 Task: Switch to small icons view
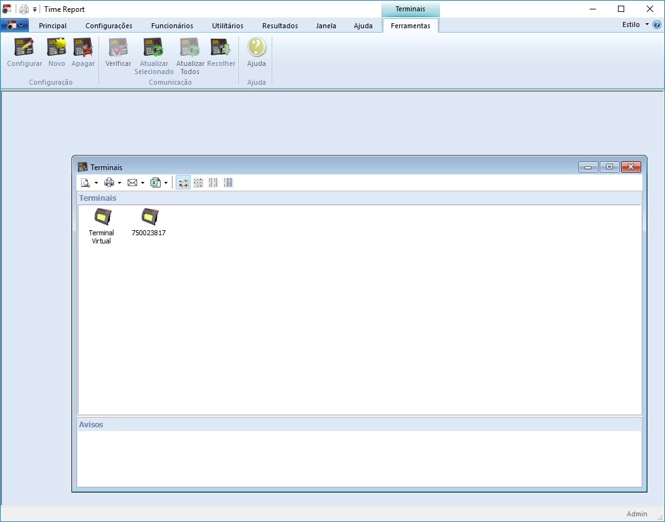click(x=198, y=183)
